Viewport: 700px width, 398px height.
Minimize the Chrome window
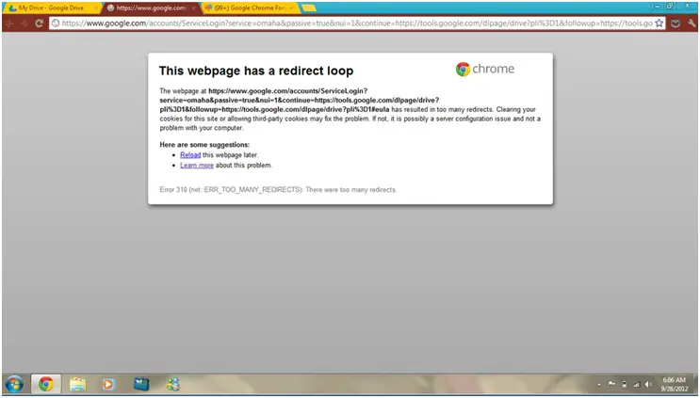pyautogui.click(x=658, y=7)
